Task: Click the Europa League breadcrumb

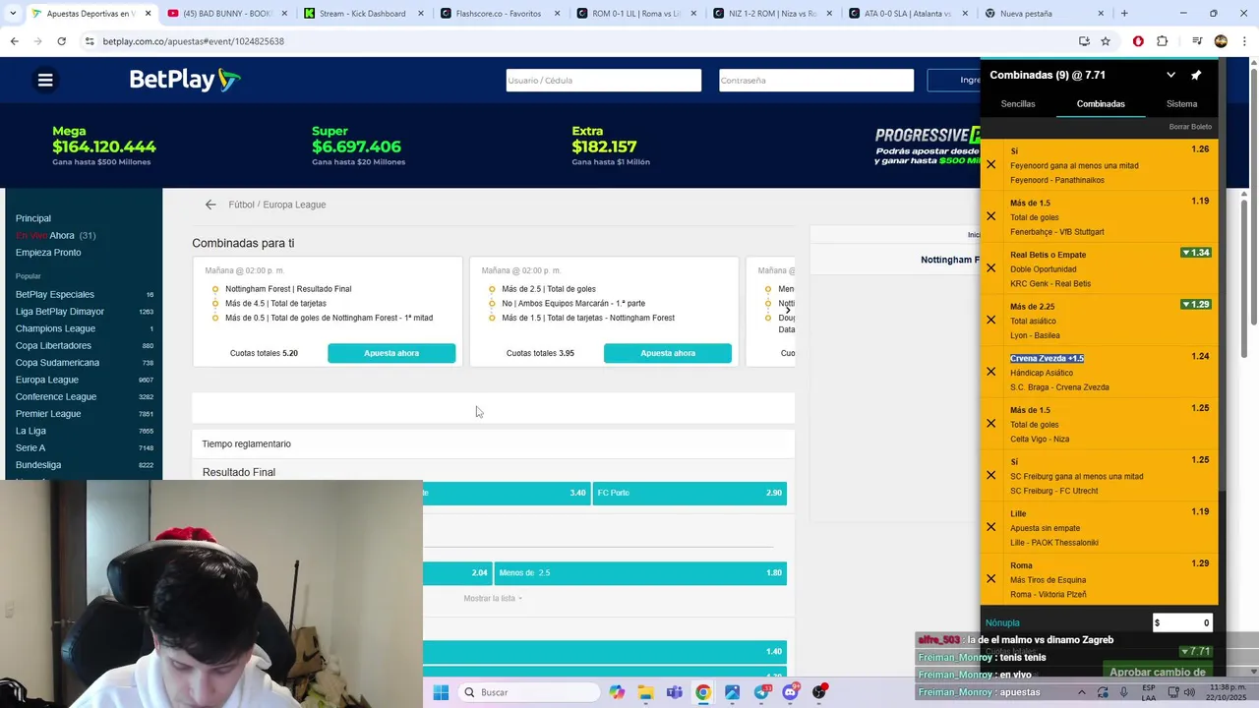Action: point(294,205)
